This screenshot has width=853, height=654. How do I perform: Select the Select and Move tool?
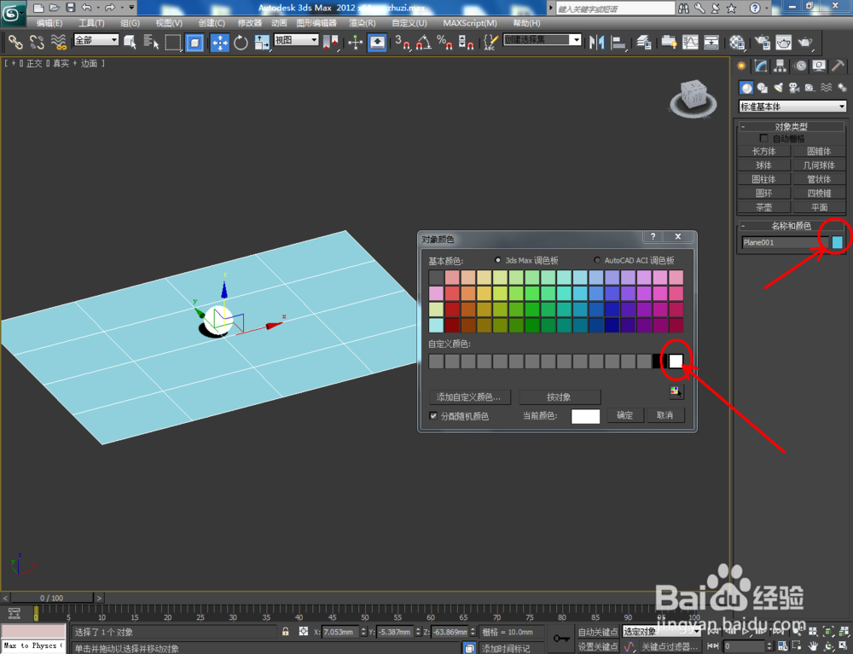[220, 40]
